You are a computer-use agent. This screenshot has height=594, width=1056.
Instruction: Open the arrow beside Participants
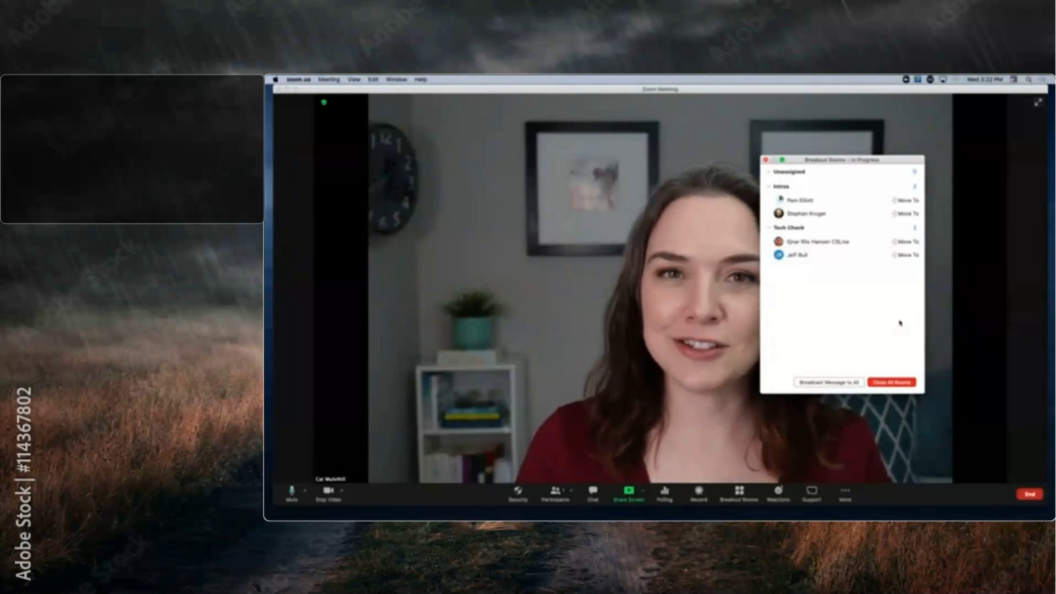coord(571,490)
